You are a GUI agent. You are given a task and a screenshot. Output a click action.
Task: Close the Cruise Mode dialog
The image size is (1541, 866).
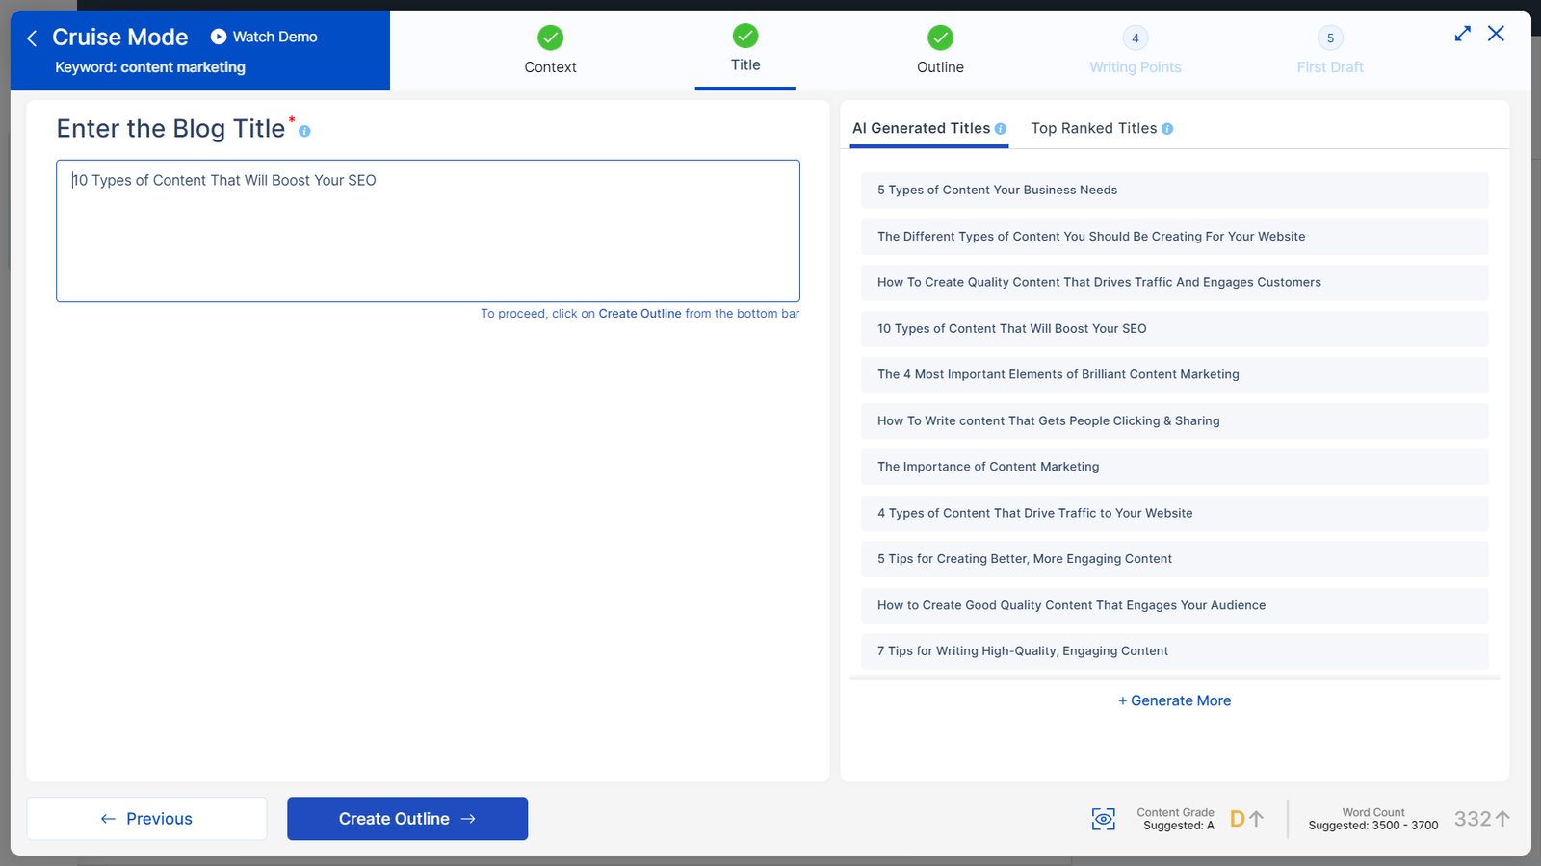pyautogui.click(x=1496, y=34)
